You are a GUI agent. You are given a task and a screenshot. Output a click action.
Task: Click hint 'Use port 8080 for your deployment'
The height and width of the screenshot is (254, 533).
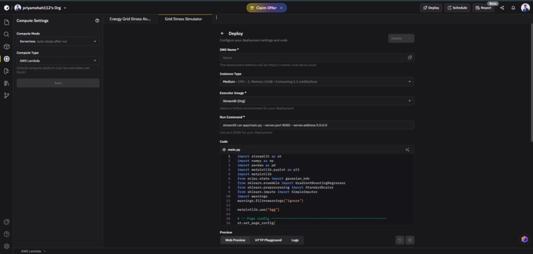click(x=246, y=132)
